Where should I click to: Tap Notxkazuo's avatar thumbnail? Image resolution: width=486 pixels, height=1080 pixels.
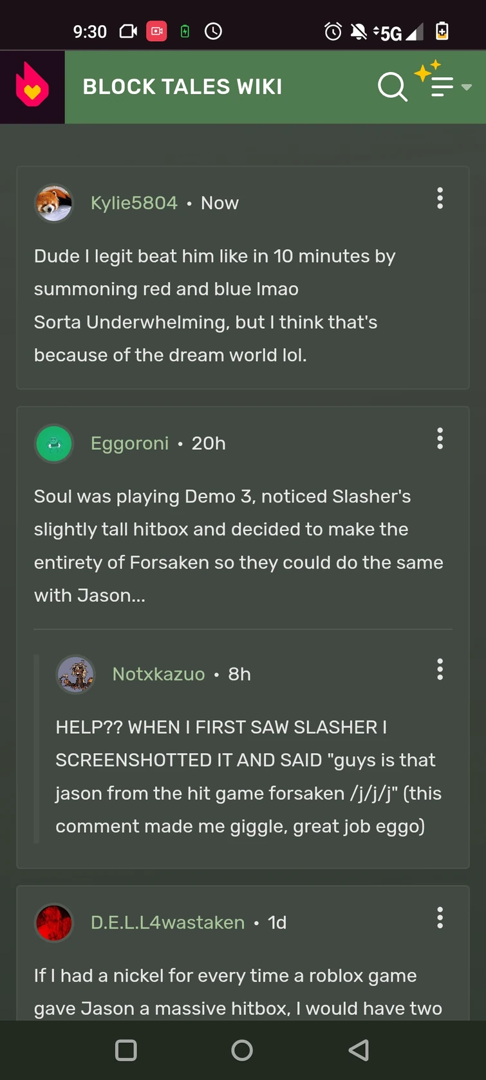pos(75,674)
